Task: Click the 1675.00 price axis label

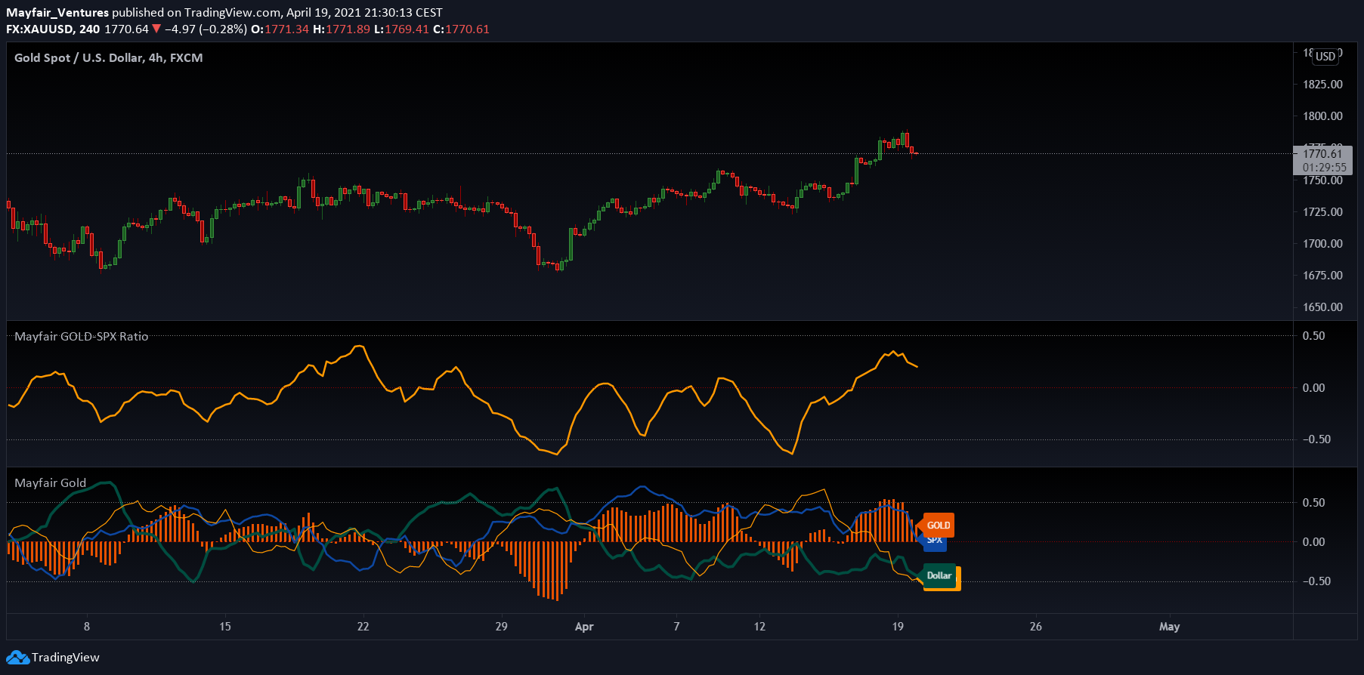Action: [x=1322, y=276]
